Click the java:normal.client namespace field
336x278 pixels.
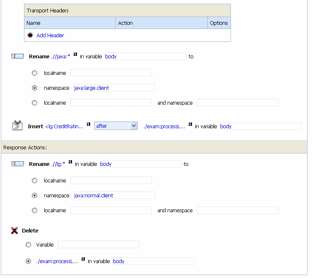114,195
